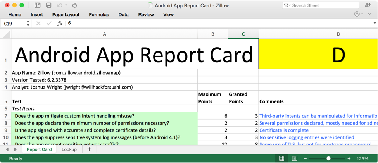Click the zoom slider handle
This screenshot has height=163, width=378.
click(x=329, y=158)
